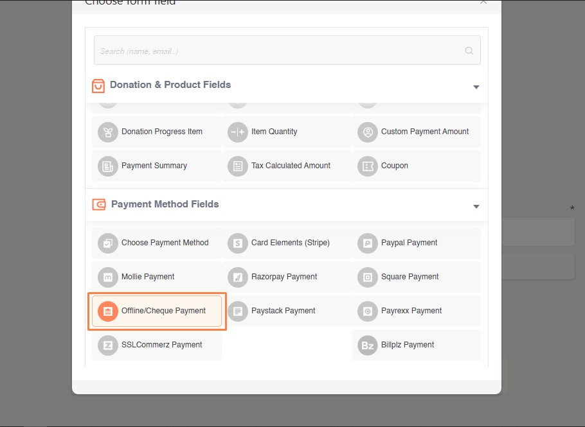This screenshot has width=585, height=427.
Task: Select the Coupon ticket icon
Action: [368, 166]
